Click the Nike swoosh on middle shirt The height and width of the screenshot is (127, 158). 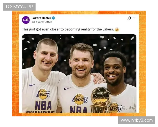[67, 89]
